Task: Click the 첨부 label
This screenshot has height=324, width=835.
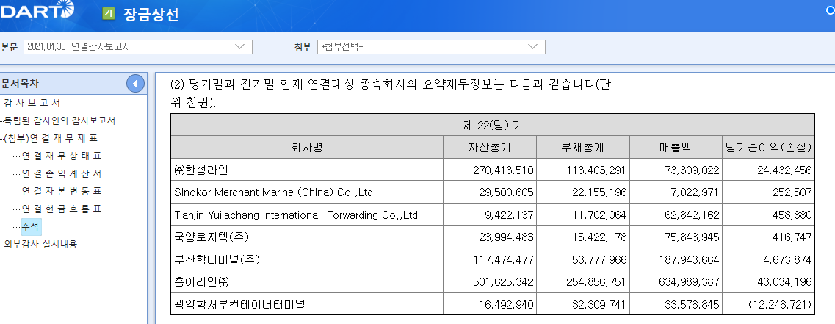Action: pyautogui.click(x=303, y=47)
